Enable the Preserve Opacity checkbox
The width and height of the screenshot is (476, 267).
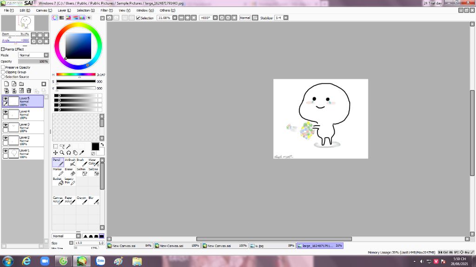3,68
